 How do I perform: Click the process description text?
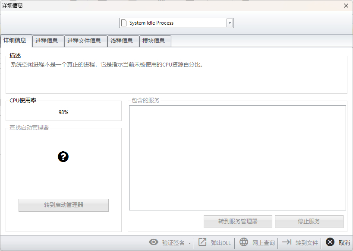click(107, 65)
